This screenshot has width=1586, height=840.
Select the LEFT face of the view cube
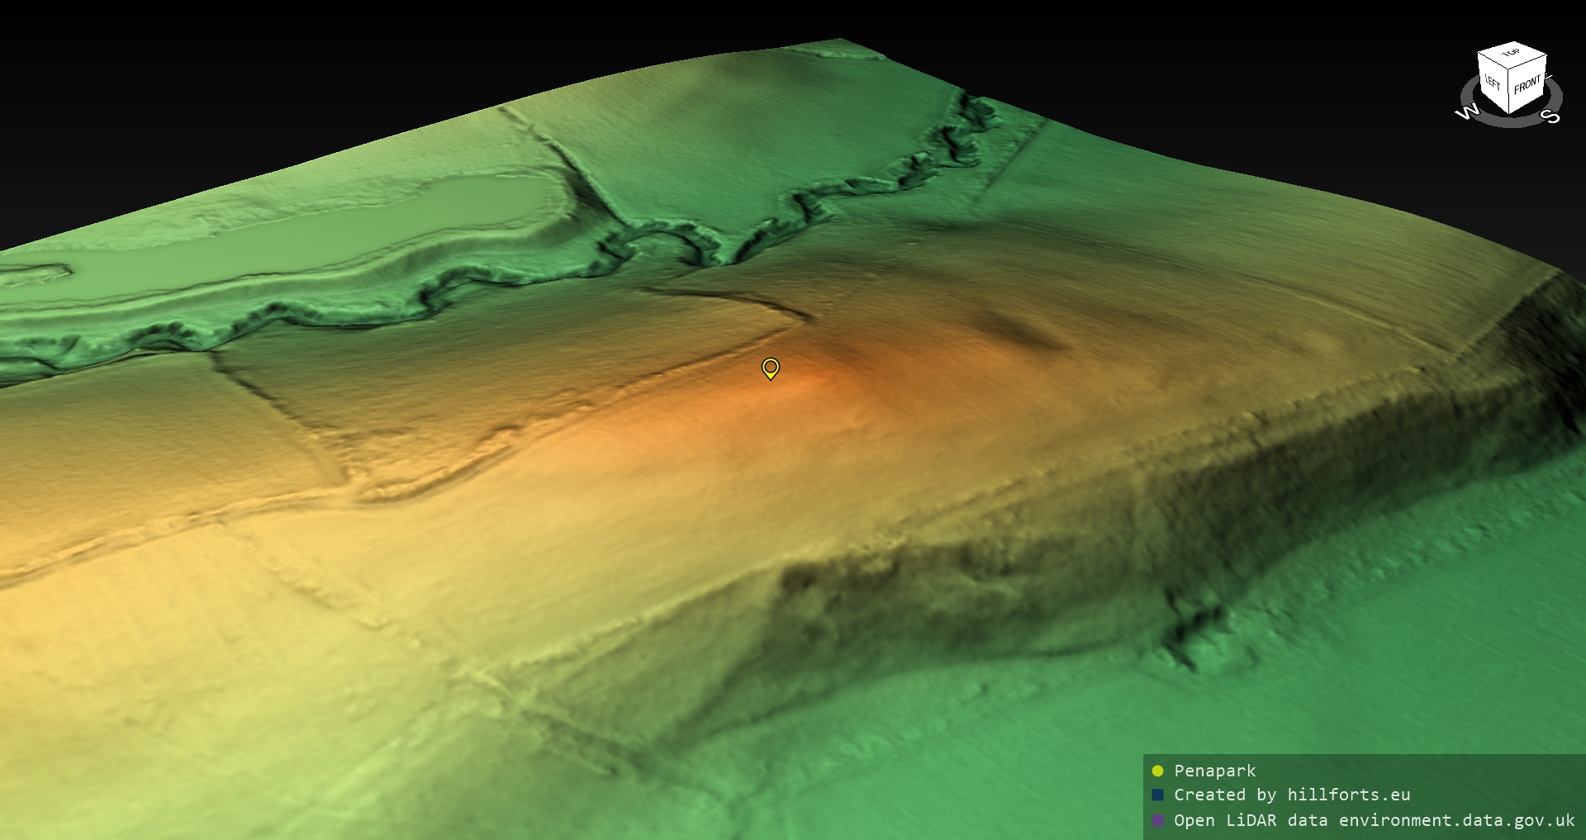[x=1493, y=83]
